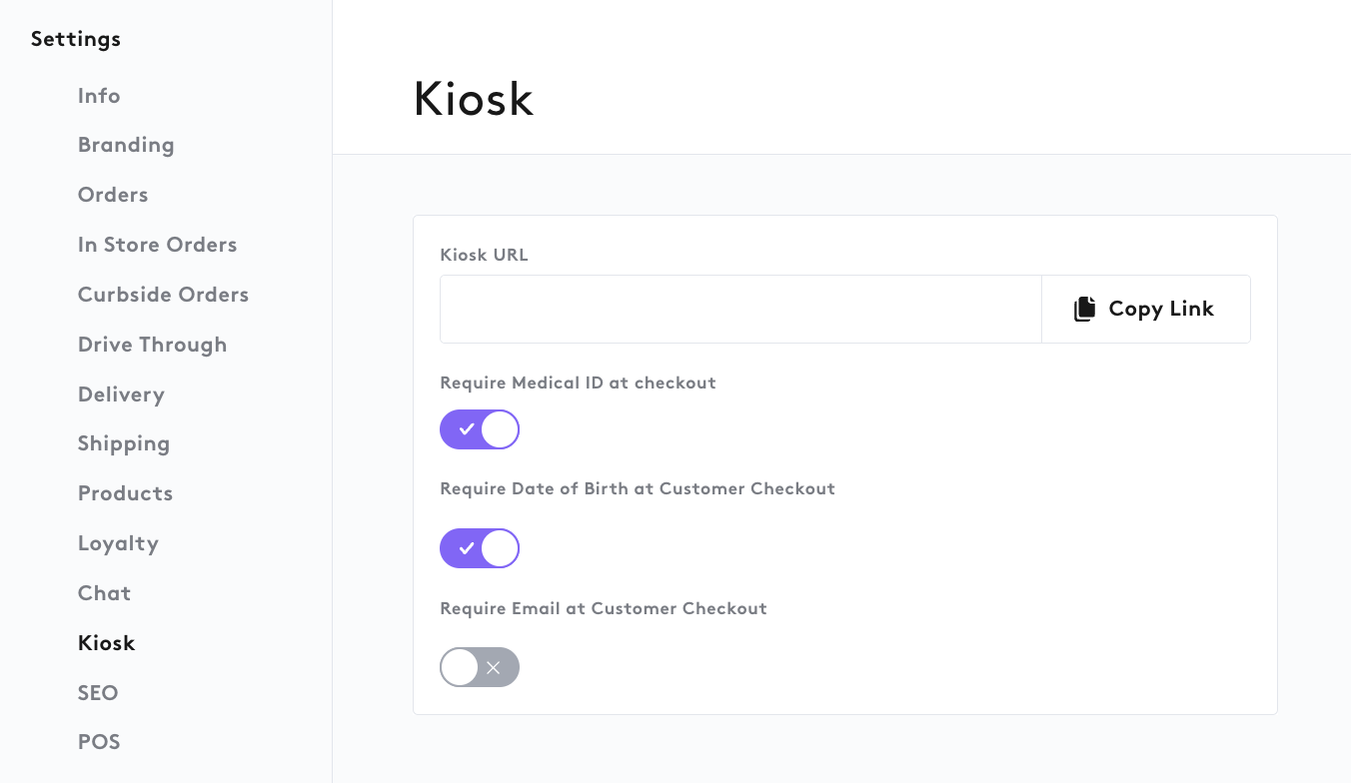Switch to Chat settings

pyautogui.click(x=104, y=593)
